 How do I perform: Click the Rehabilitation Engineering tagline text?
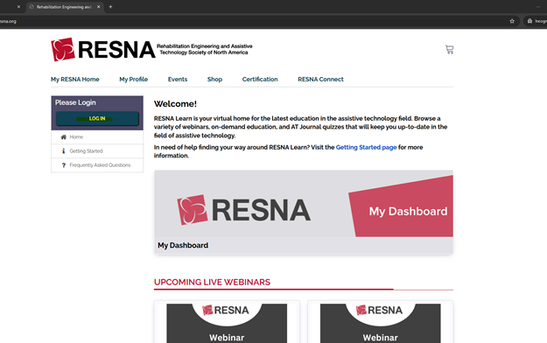pos(205,49)
